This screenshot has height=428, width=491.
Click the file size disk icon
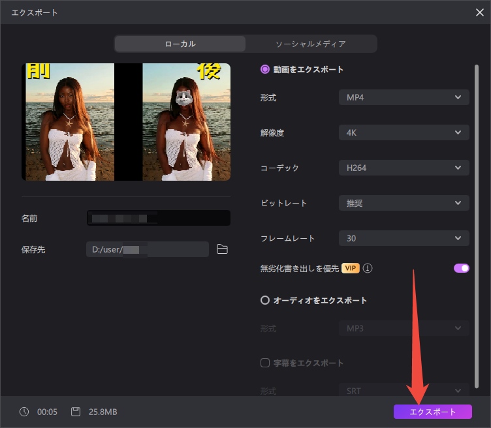[76, 412]
